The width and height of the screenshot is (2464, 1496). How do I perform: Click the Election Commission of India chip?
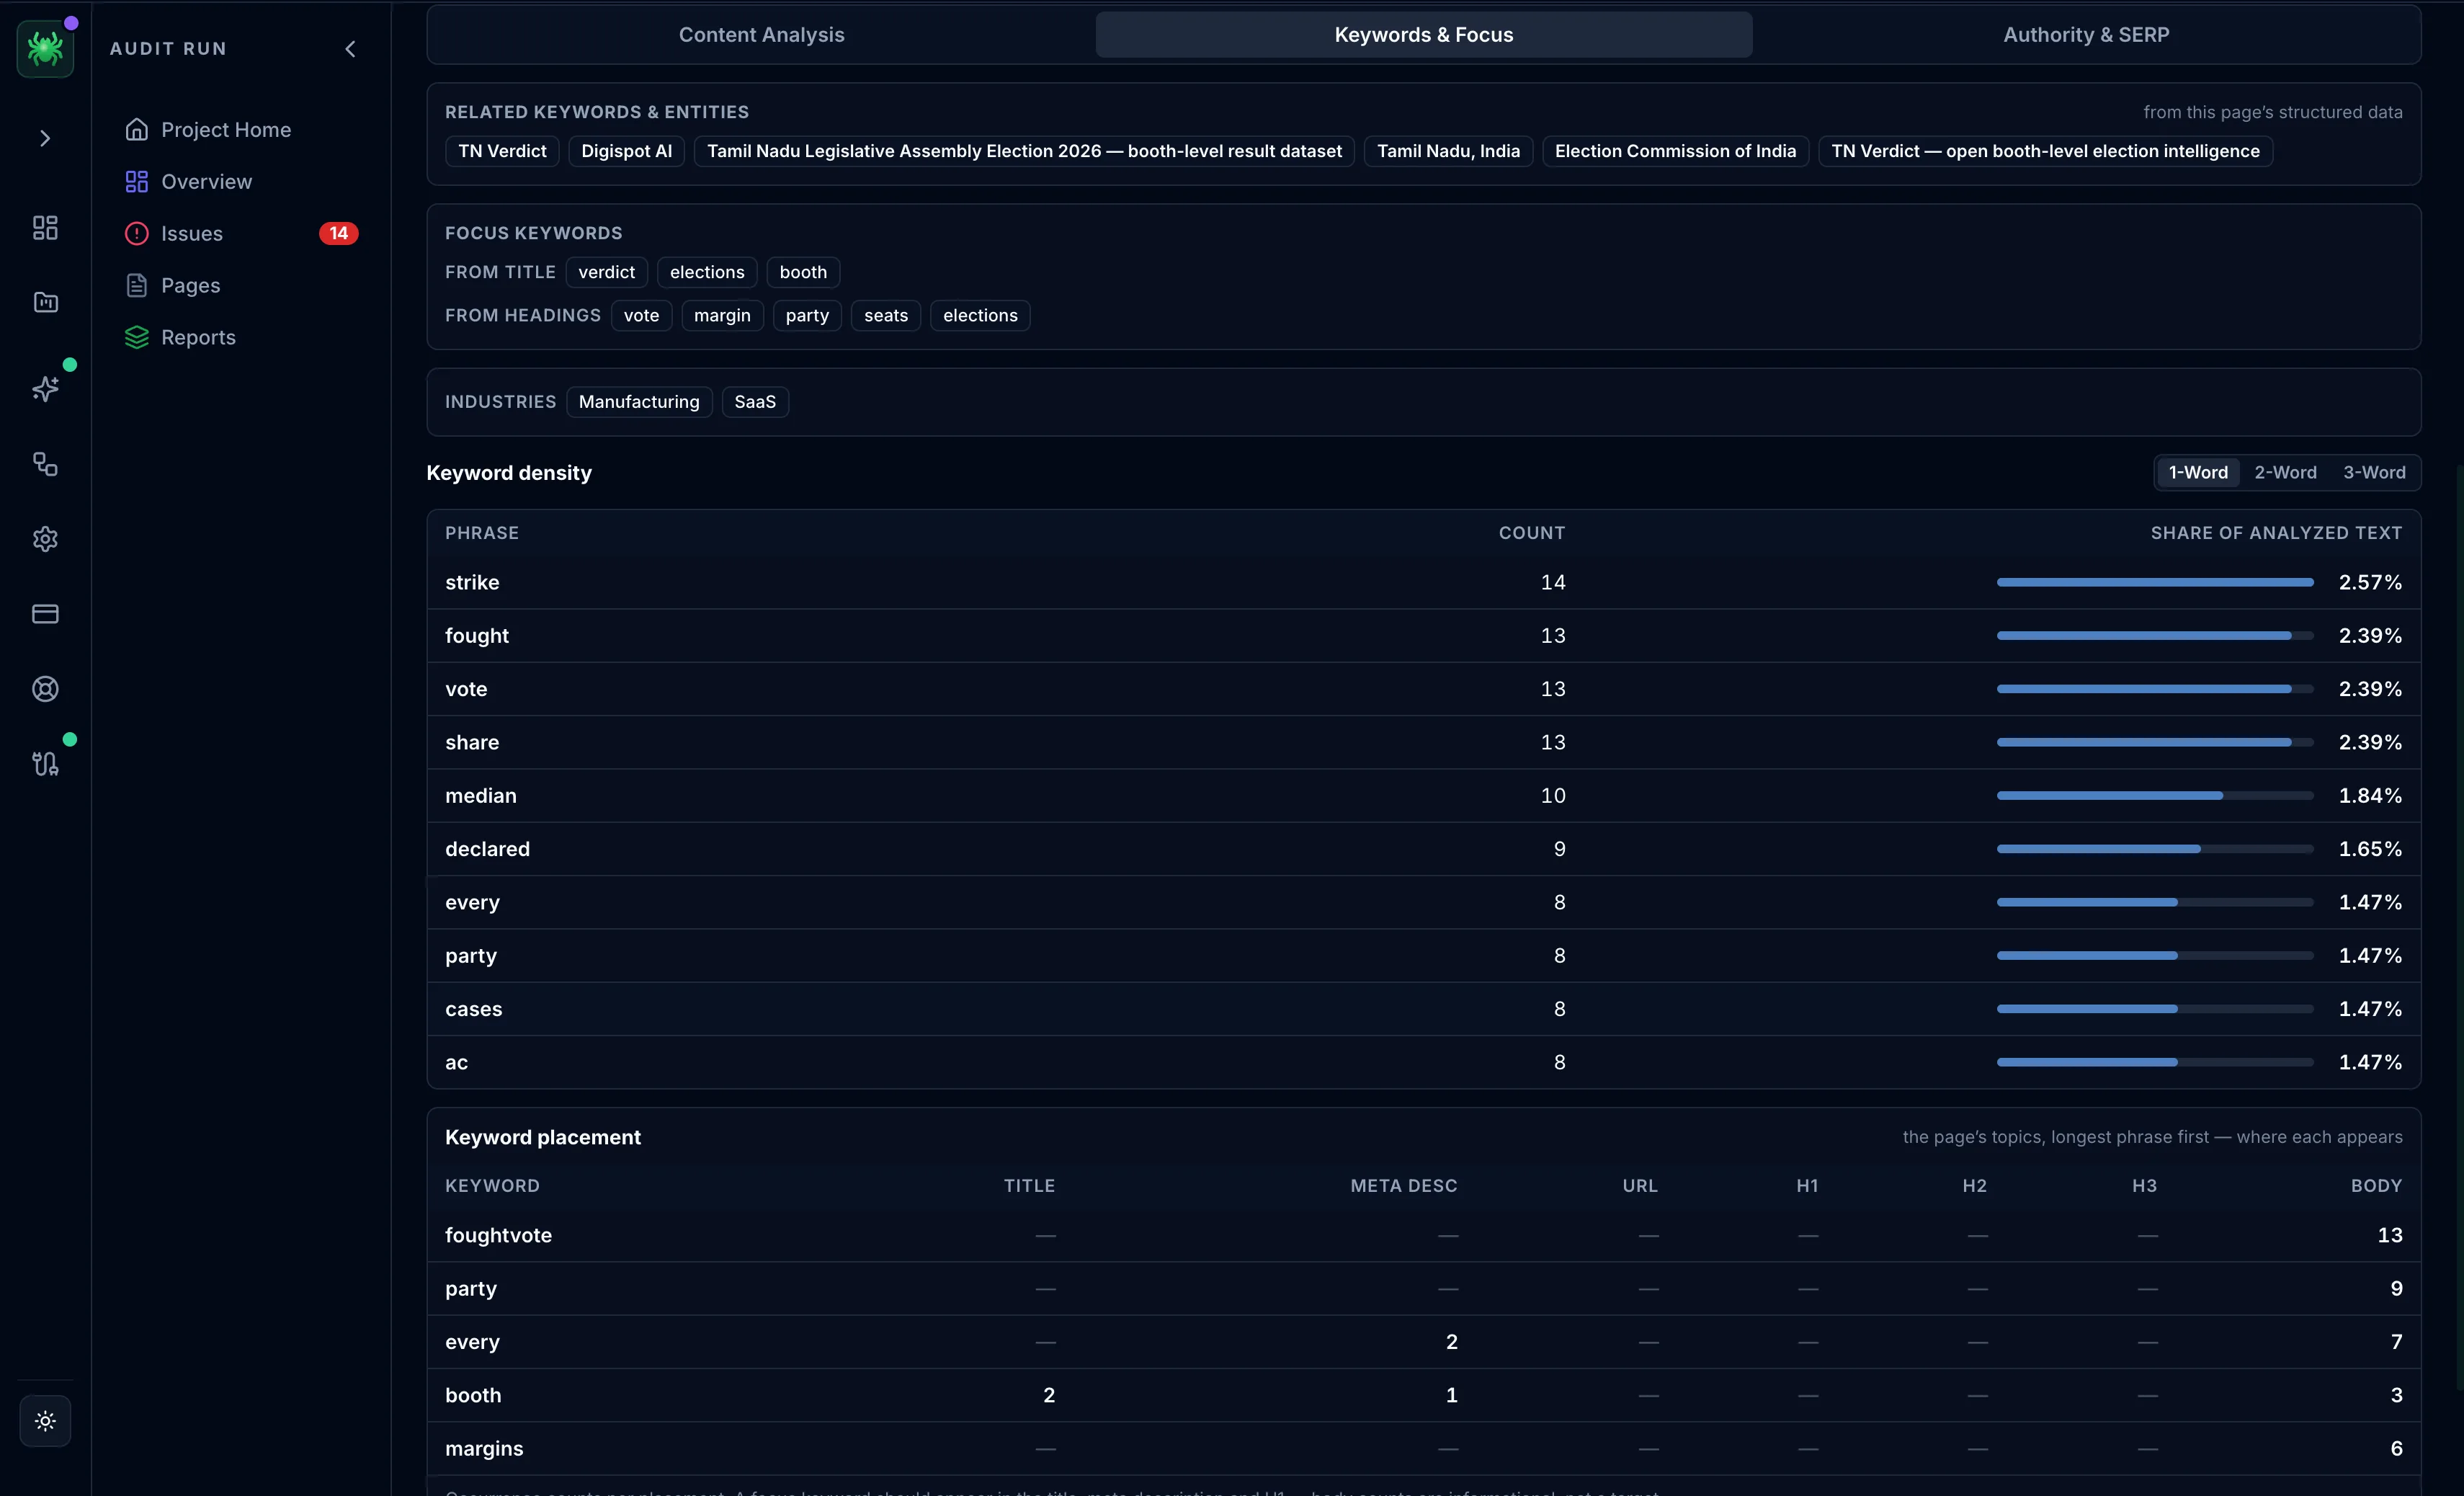[x=1675, y=151]
